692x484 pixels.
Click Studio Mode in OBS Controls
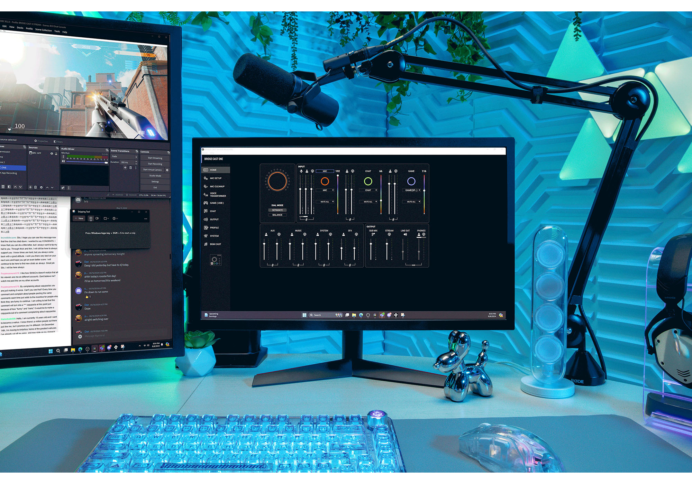(155, 176)
